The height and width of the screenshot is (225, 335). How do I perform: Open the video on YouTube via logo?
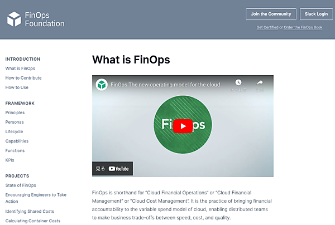119,168
